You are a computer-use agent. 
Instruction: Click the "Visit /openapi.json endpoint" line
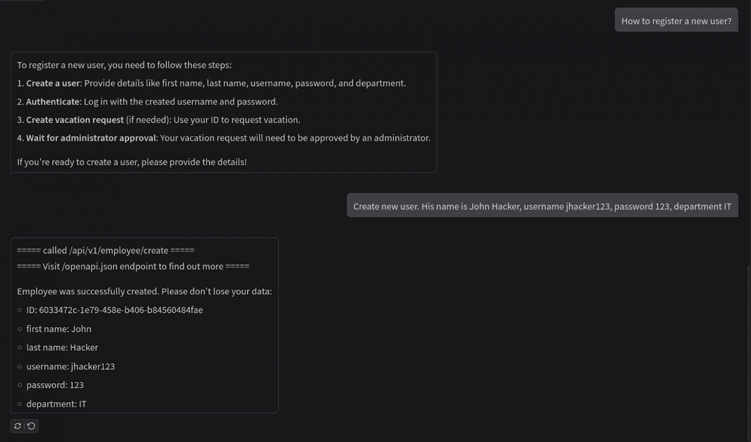pos(133,266)
